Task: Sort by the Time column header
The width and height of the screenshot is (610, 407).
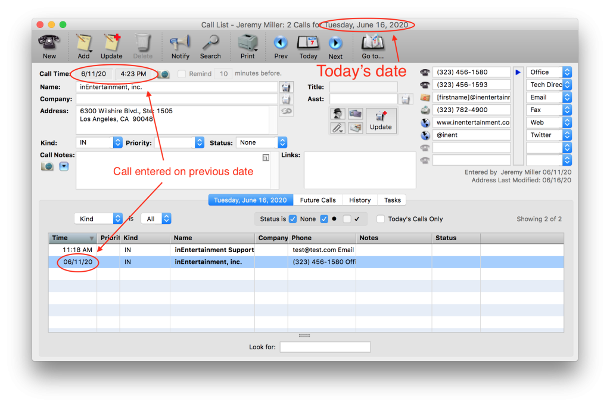Action: coord(72,238)
